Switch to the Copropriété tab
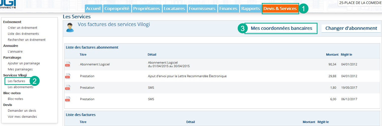This screenshot has height=126, width=382. tap(117, 9)
